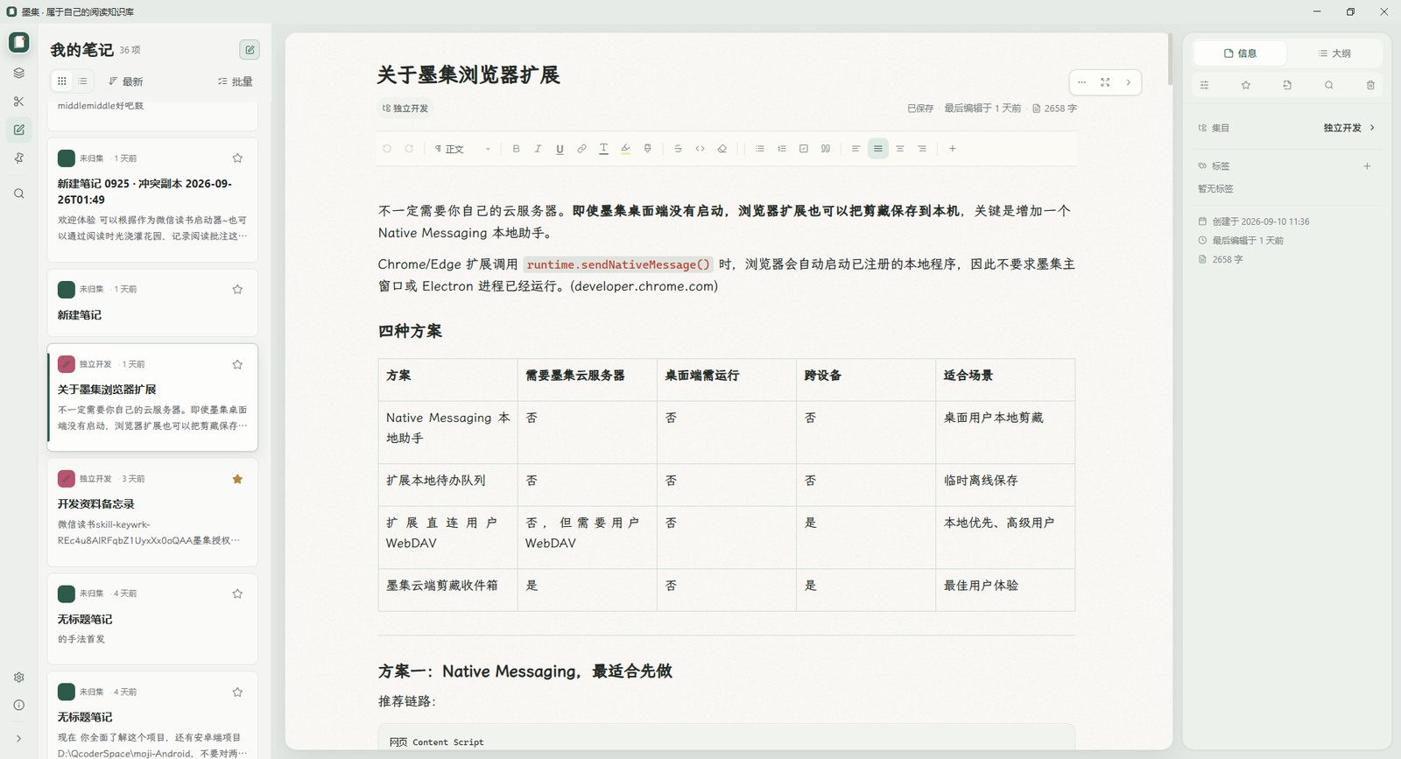The image size is (1401, 759).
Task: Switch note list to compact list view
Action: click(x=82, y=81)
